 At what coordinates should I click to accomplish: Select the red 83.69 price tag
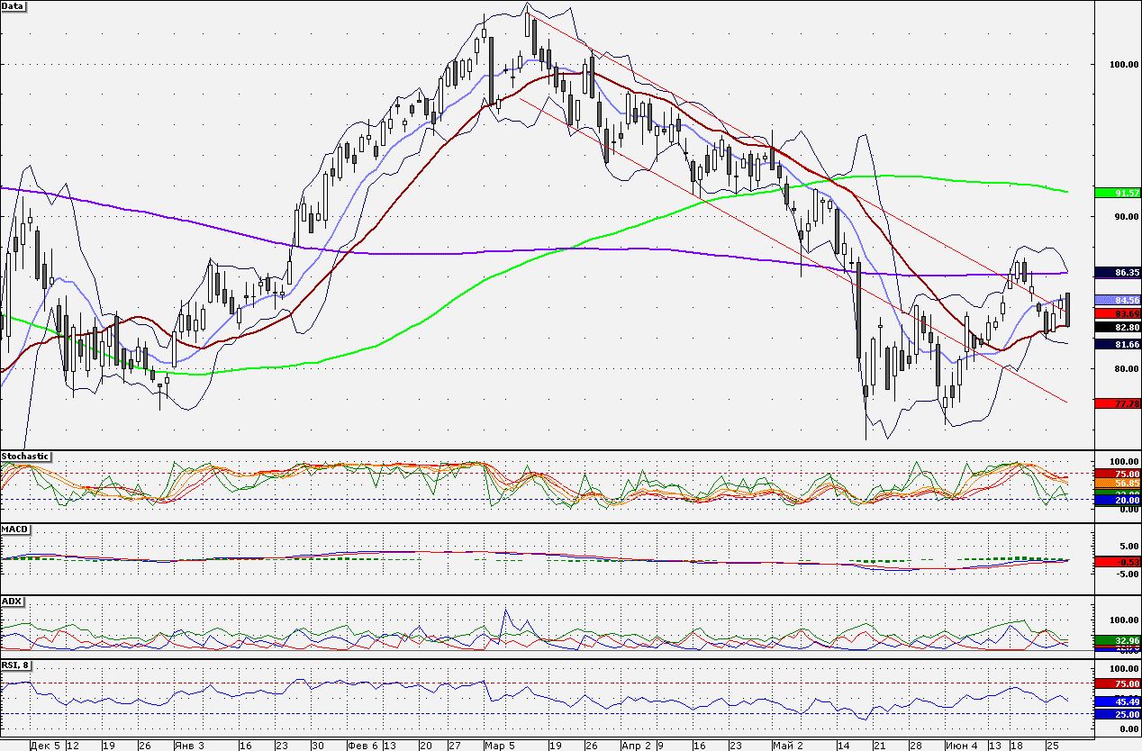pyautogui.click(x=1117, y=313)
